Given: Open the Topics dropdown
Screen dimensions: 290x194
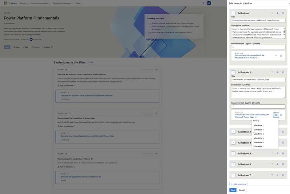Looking at the screenshot, I should (x=79, y=2).
